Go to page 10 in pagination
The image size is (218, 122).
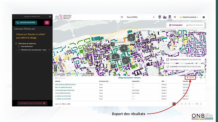(x=197, y=104)
